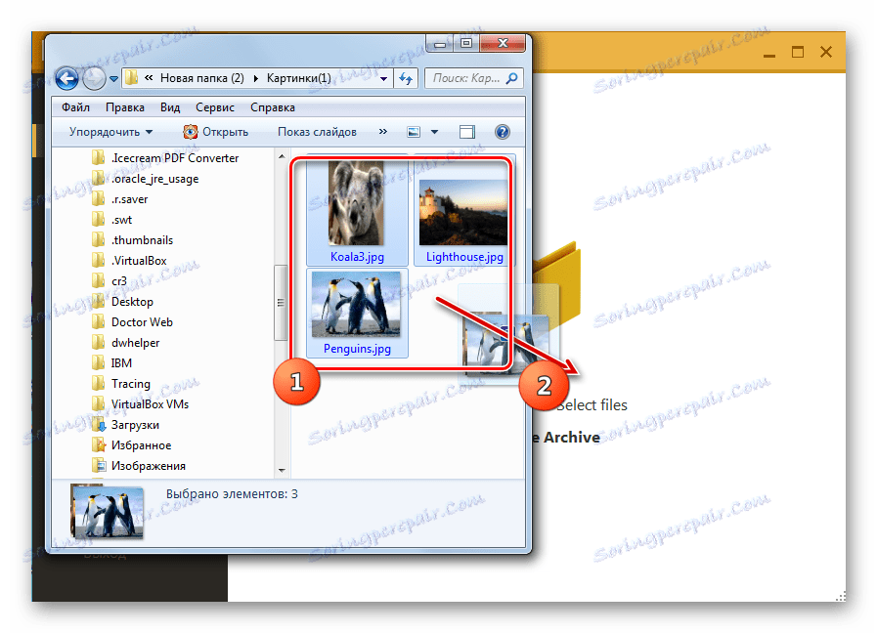Viewport: 877px width, 633px height.
Task: Click the folder icon in address bar
Action: pyautogui.click(x=131, y=78)
